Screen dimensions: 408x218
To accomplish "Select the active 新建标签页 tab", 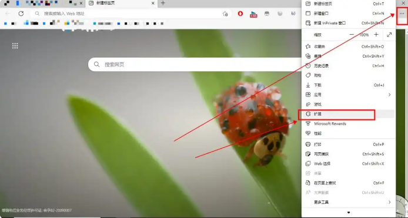I will coord(121,3).
